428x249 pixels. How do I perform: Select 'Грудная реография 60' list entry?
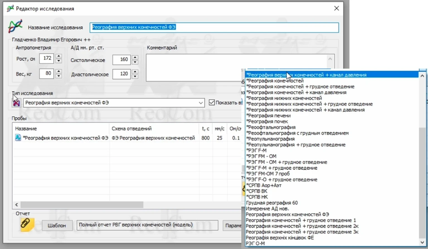[x=332, y=203]
